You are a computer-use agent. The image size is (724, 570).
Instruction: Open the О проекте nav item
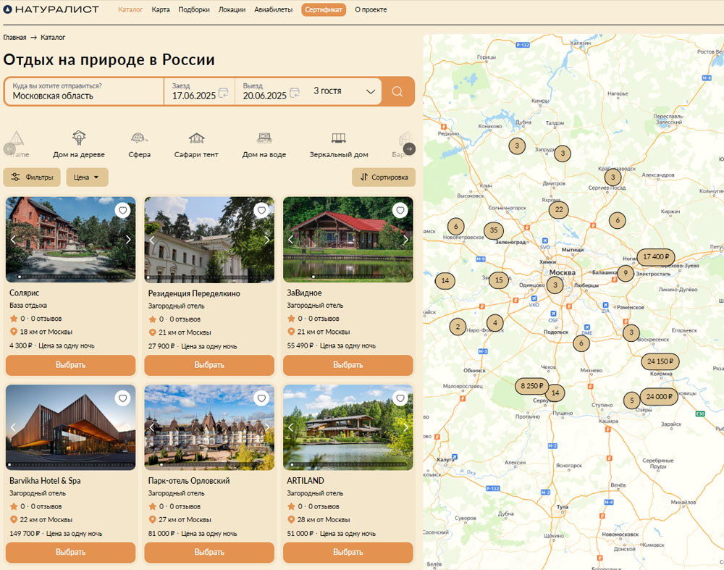371,9
